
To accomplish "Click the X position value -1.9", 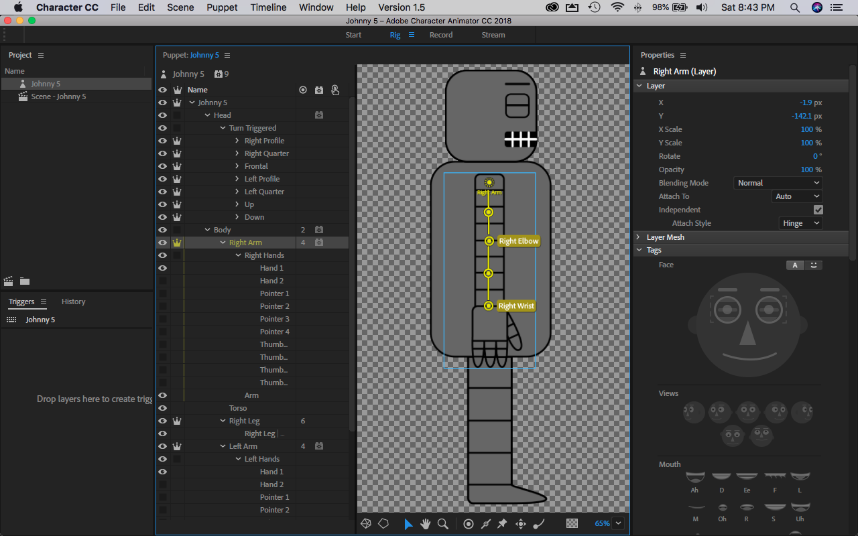I will click(806, 103).
